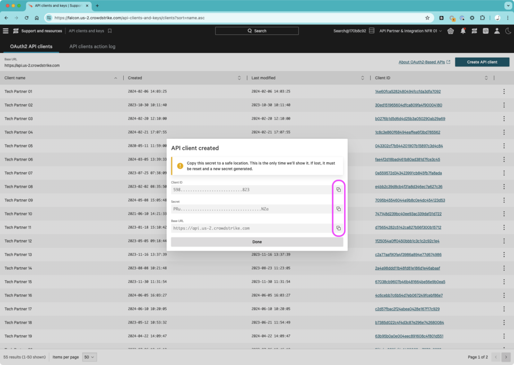This screenshot has width=514, height=365.
Task: Toggle dark mode moon icon
Action: 508,31
